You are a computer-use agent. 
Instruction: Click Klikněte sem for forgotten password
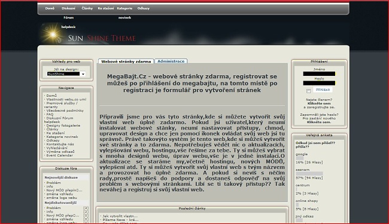click(319, 122)
